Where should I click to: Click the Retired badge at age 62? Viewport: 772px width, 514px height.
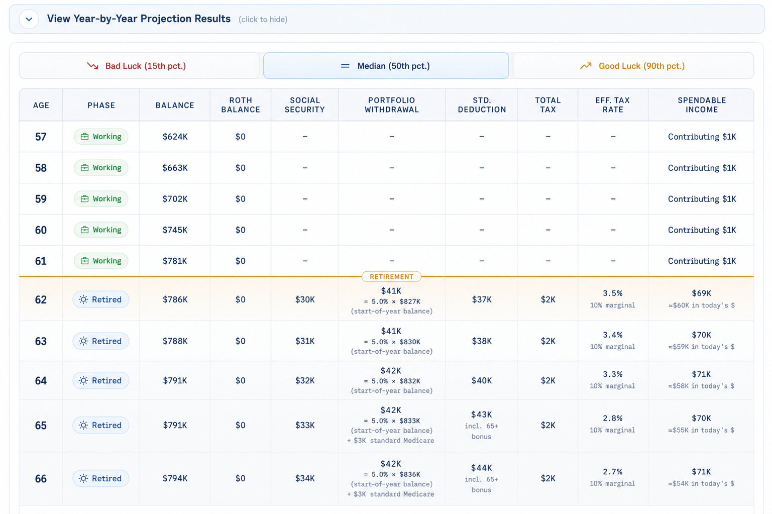101,299
